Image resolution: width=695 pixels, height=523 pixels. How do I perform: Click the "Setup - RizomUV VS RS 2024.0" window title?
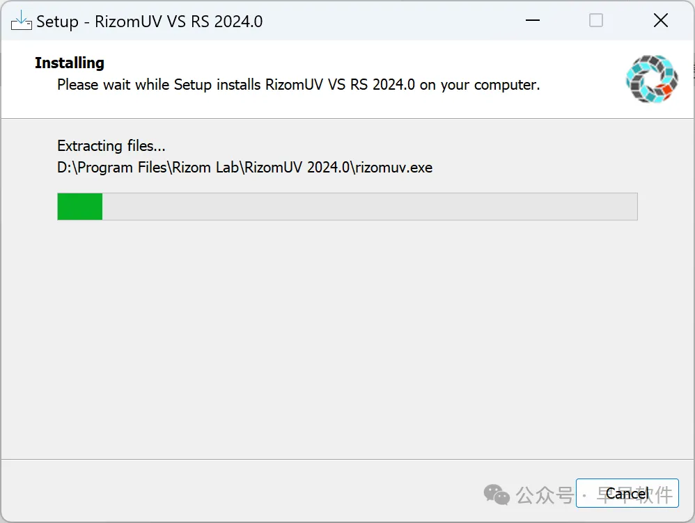[149, 22]
